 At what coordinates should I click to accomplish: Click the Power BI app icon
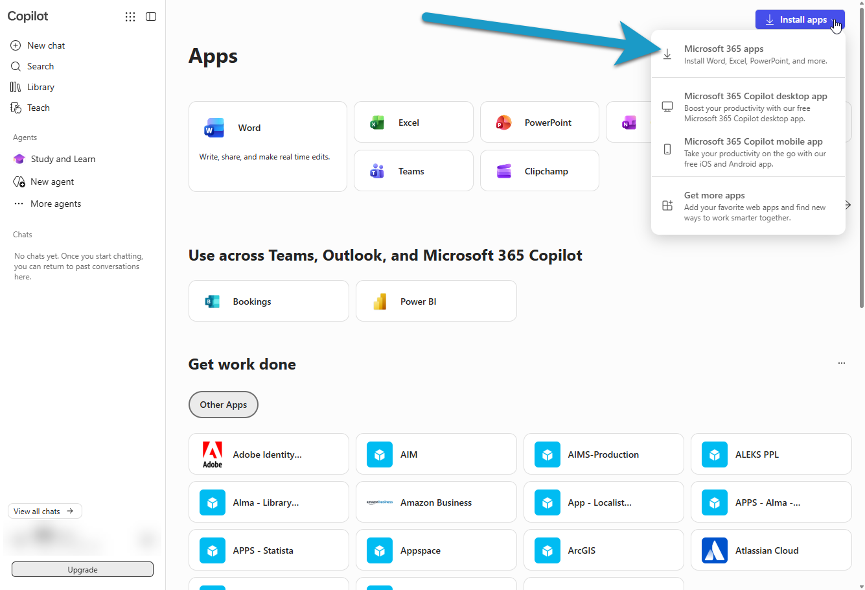pyautogui.click(x=380, y=301)
